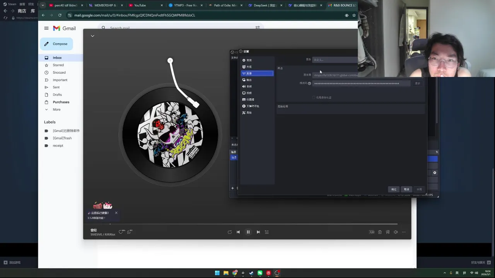Screen dimensions: 495x278
Task: Toggle 使用身份认证 checkbox in OBS
Action: click(x=314, y=97)
